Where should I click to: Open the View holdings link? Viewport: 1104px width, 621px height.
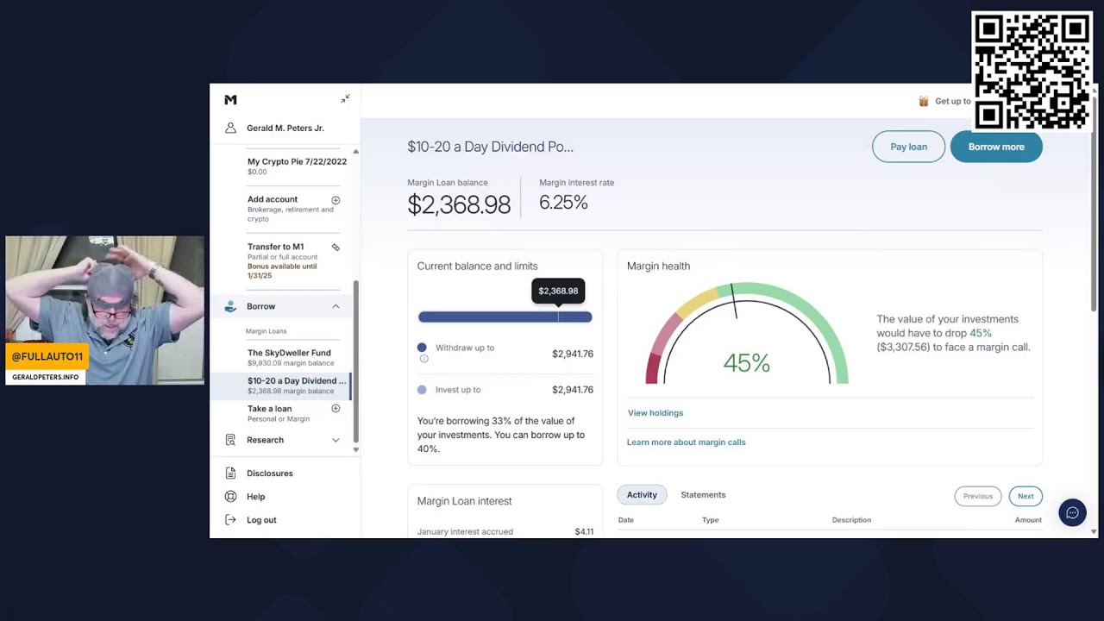coord(655,413)
